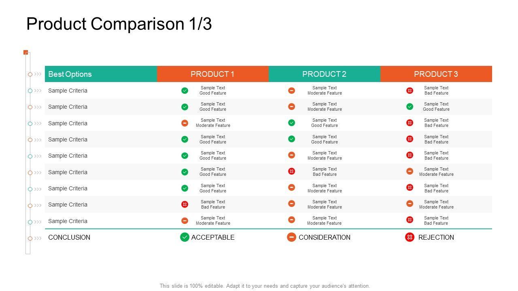Click the orange square atop the vertical line

[x=26, y=52]
